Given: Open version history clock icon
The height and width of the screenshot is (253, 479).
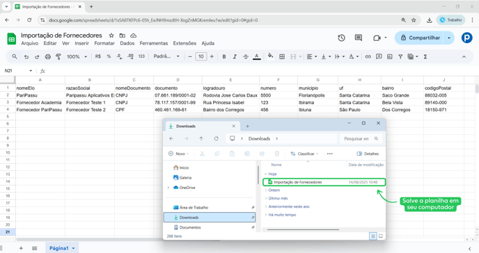Looking at the screenshot, I should click(x=342, y=38).
